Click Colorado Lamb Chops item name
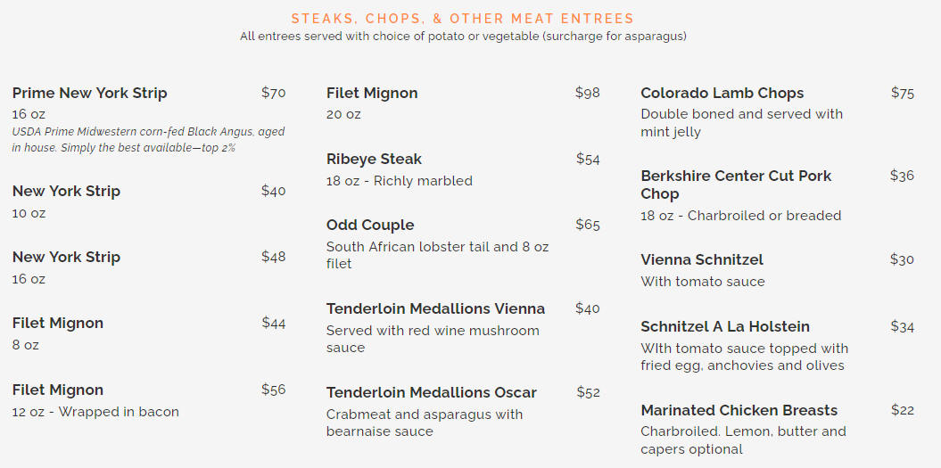941x468 pixels. [x=722, y=93]
